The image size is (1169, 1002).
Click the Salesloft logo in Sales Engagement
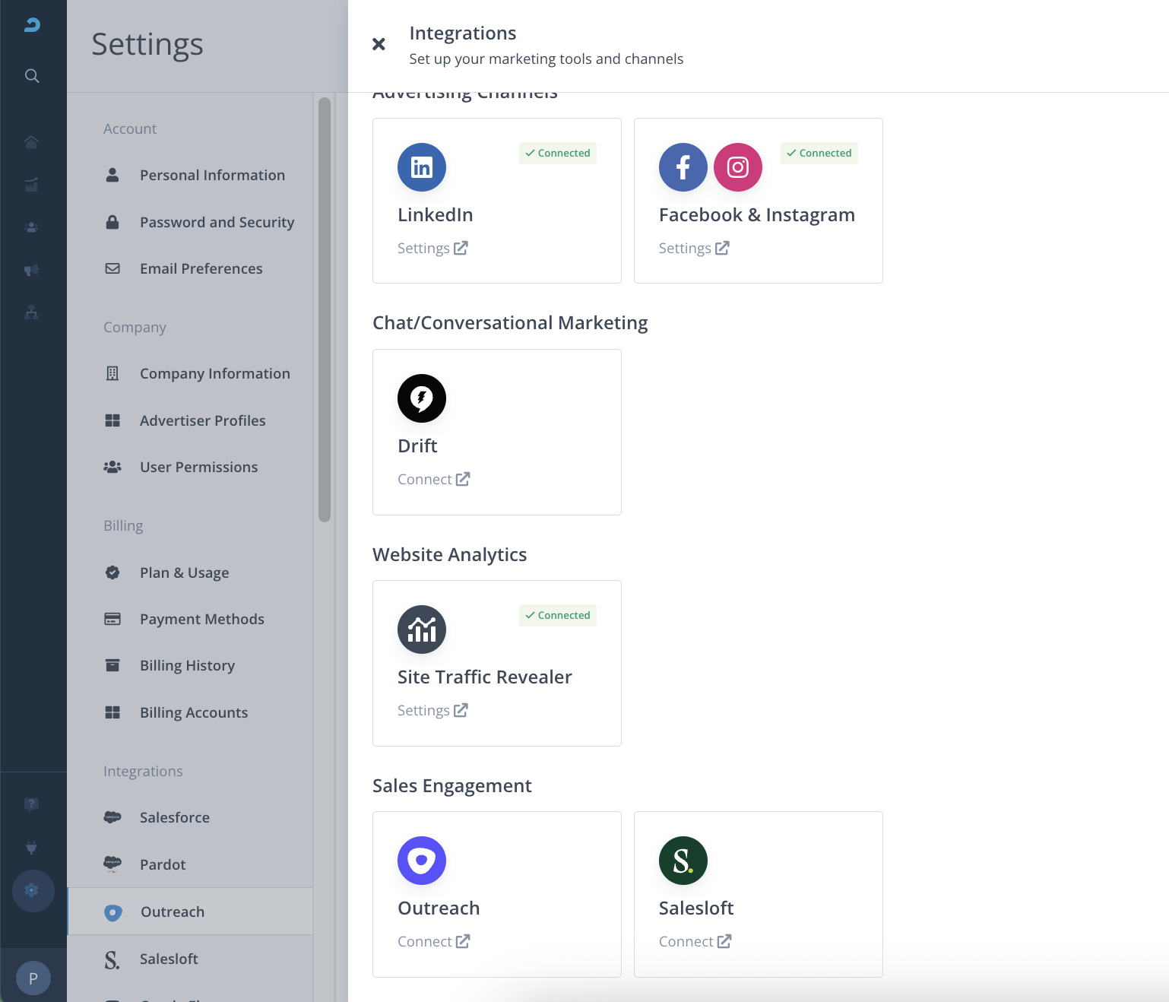[x=683, y=861]
